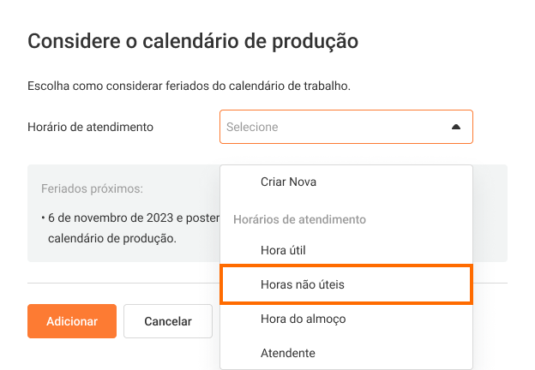Click the Selecione placeholder text
The image size is (535, 370).
coord(252,127)
